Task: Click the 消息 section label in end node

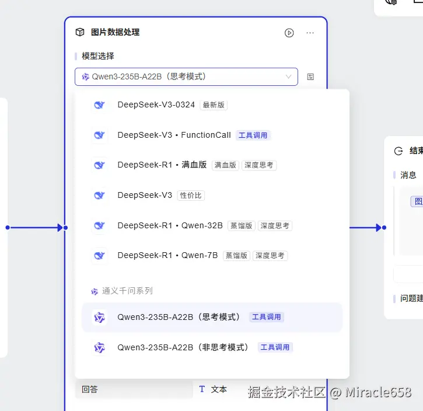Action: click(408, 175)
